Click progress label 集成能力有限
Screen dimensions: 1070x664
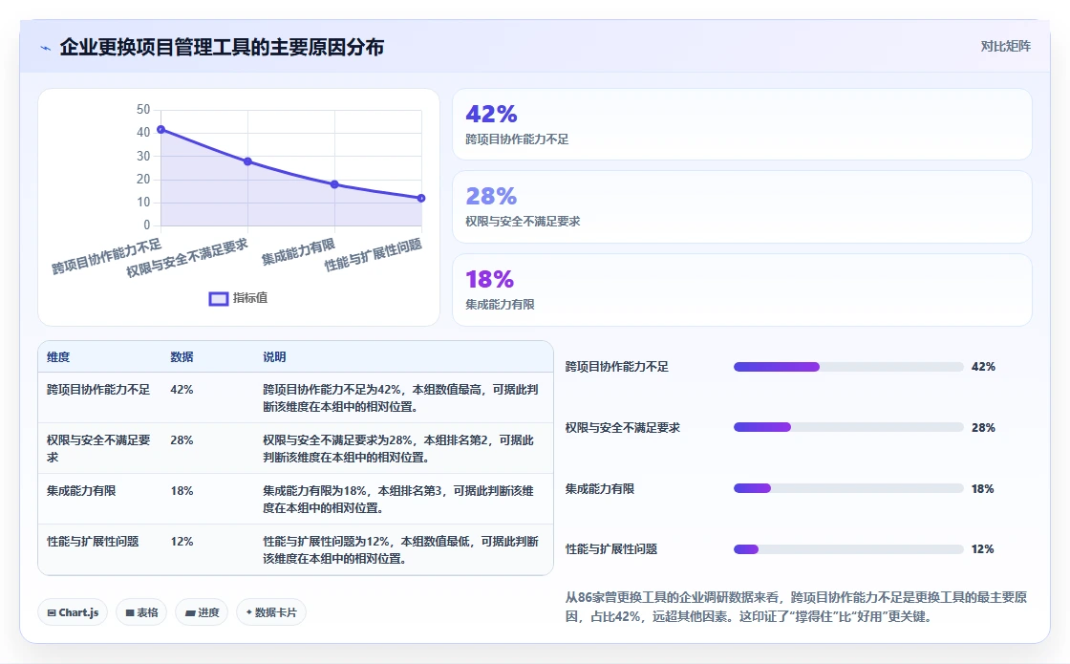(x=600, y=488)
